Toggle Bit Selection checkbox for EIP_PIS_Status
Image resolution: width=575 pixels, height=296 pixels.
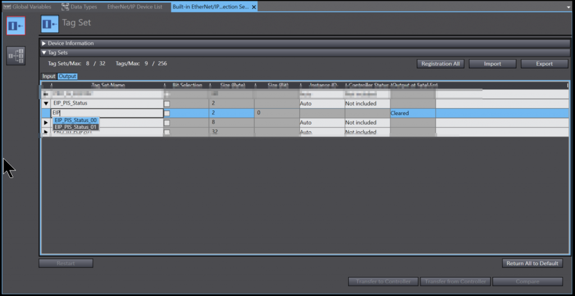pos(167,104)
